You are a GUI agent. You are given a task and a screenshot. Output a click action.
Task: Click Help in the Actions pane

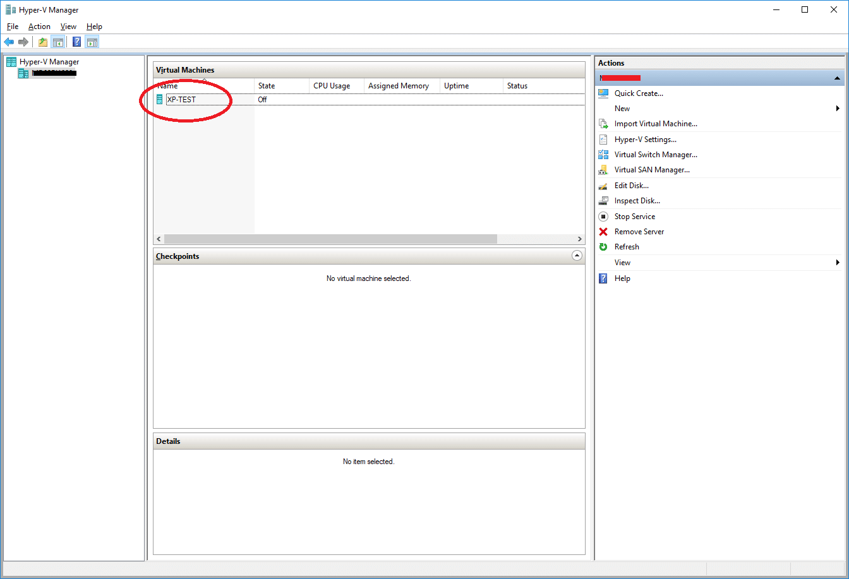(x=622, y=278)
